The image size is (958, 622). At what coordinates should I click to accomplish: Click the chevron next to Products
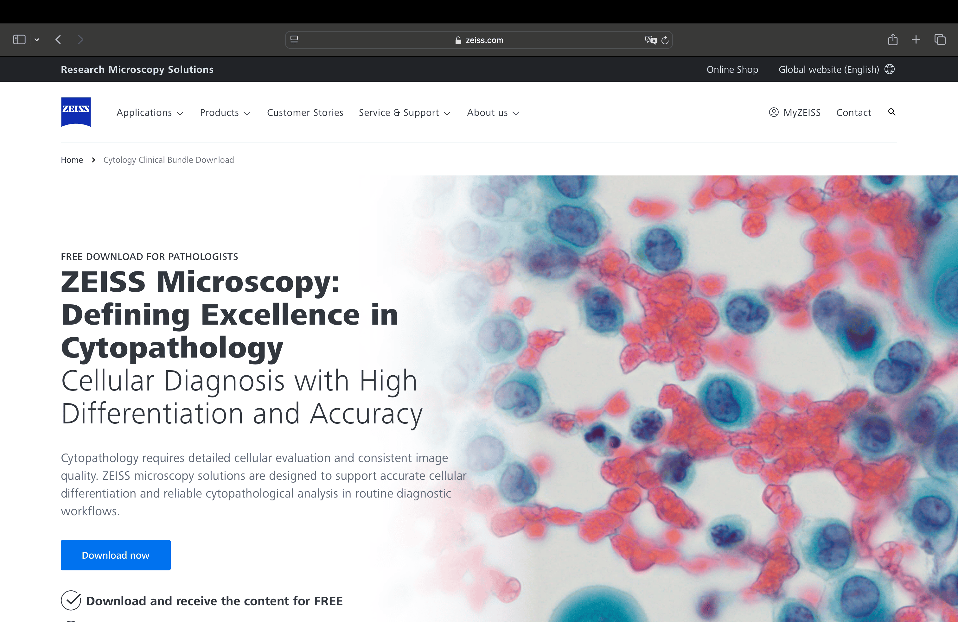(x=247, y=113)
